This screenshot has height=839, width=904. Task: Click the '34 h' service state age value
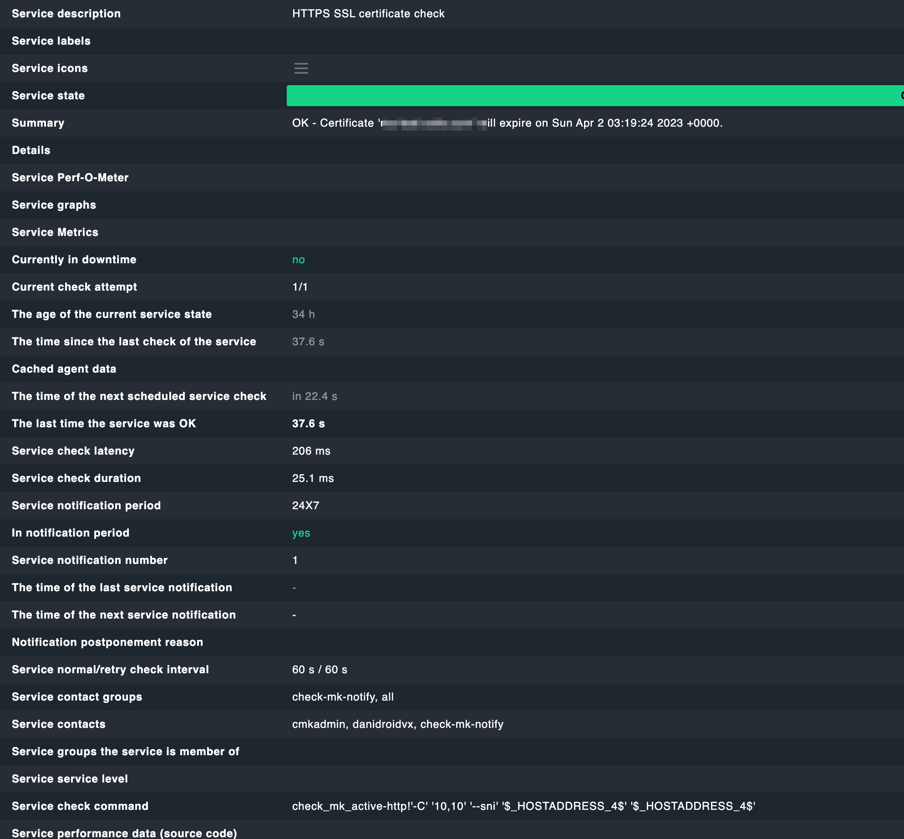click(x=303, y=314)
